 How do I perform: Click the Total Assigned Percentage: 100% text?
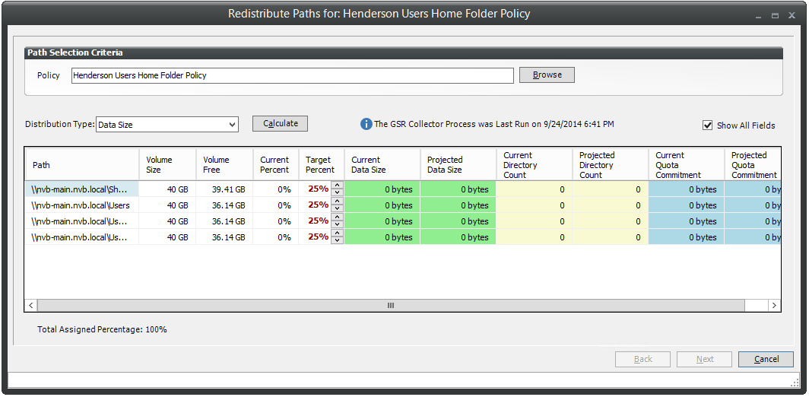pyautogui.click(x=102, y=329)
